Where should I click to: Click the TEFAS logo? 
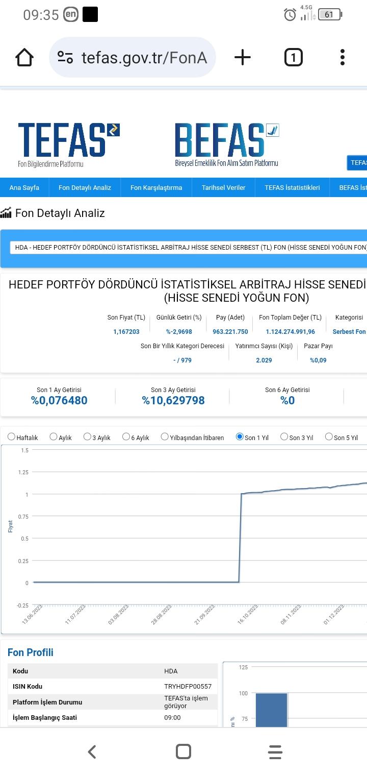click(x=68, y=144)
